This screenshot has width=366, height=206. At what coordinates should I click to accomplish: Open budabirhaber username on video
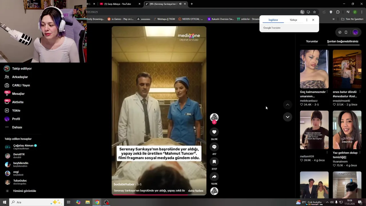pyautogui.click(x=124, y=185)
